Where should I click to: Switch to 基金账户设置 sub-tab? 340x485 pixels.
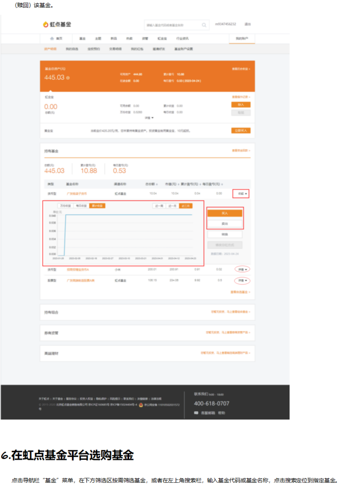[x=184, y=49]
